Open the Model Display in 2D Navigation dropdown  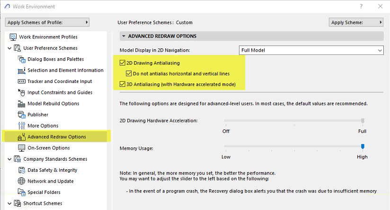(311, 50)
